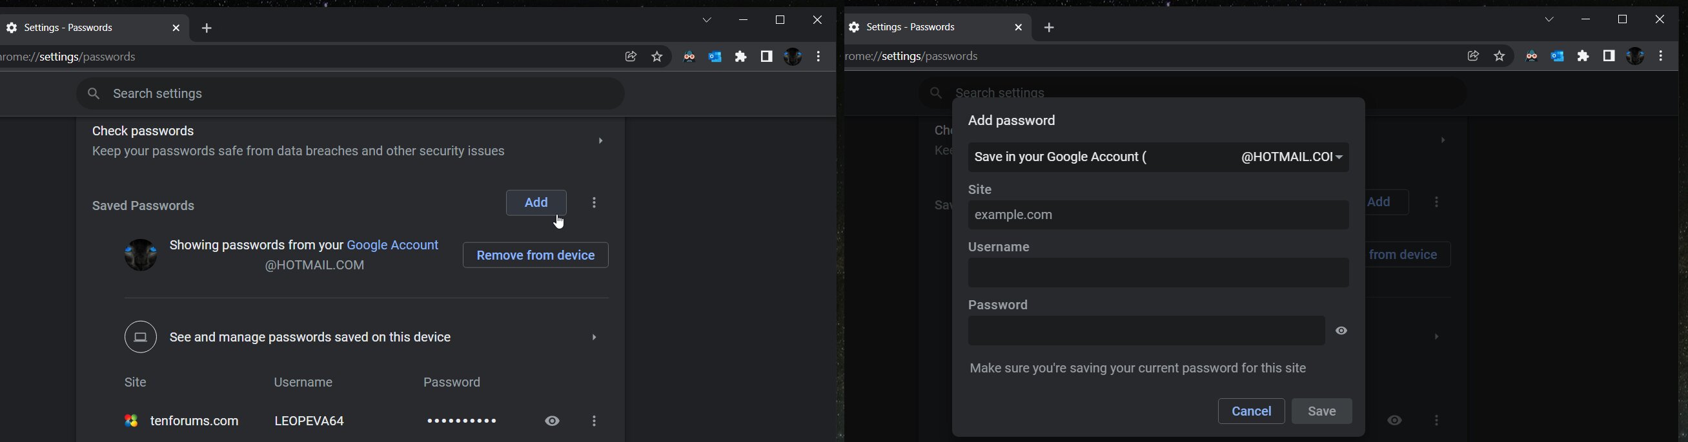The height and width of the screenshot is (442, 1688).
Task: Bookmark the page with the star in the right window
Action: click(x=1500, y=56)
